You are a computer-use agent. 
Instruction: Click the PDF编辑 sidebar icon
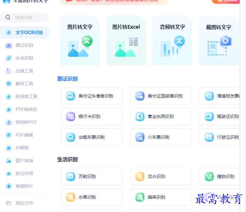pyautogui.click(x=9, y=135)
